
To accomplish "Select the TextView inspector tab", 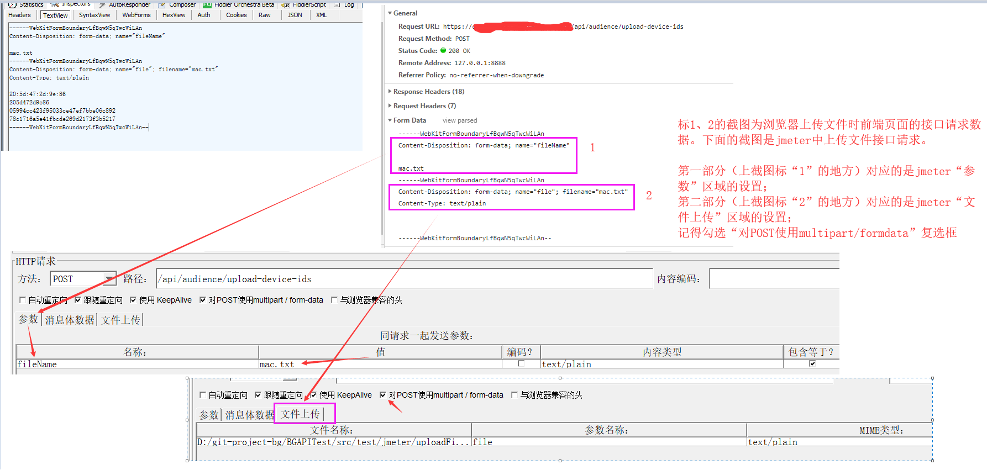I will (55, 15).
